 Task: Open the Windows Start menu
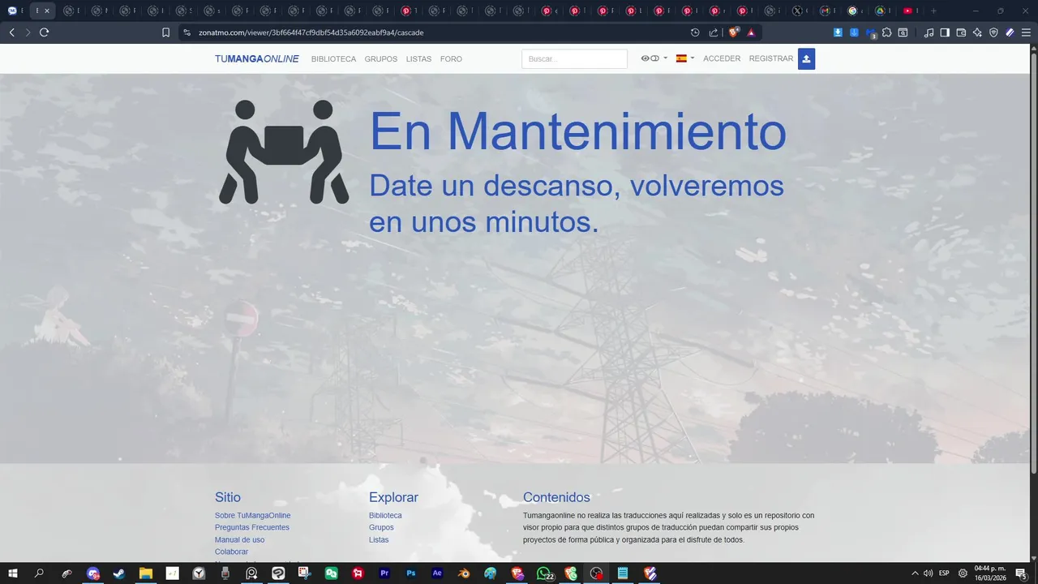pos(13,573)
